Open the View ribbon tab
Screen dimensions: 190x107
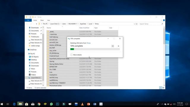coord(48,20)
